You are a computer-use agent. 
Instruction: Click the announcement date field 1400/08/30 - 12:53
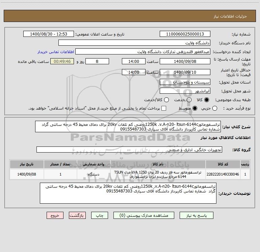(49, 34)
